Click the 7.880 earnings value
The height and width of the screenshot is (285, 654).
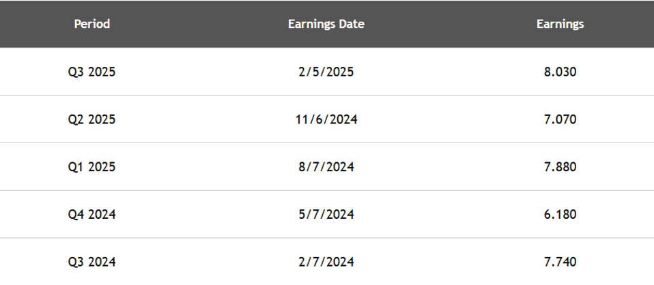[x=560, y=167]
